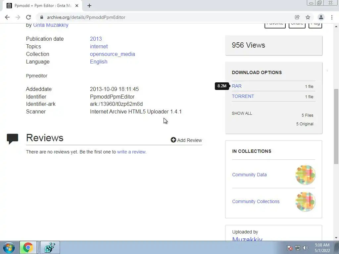
Task: Open Community Data collection link
Action: point(249,175)
